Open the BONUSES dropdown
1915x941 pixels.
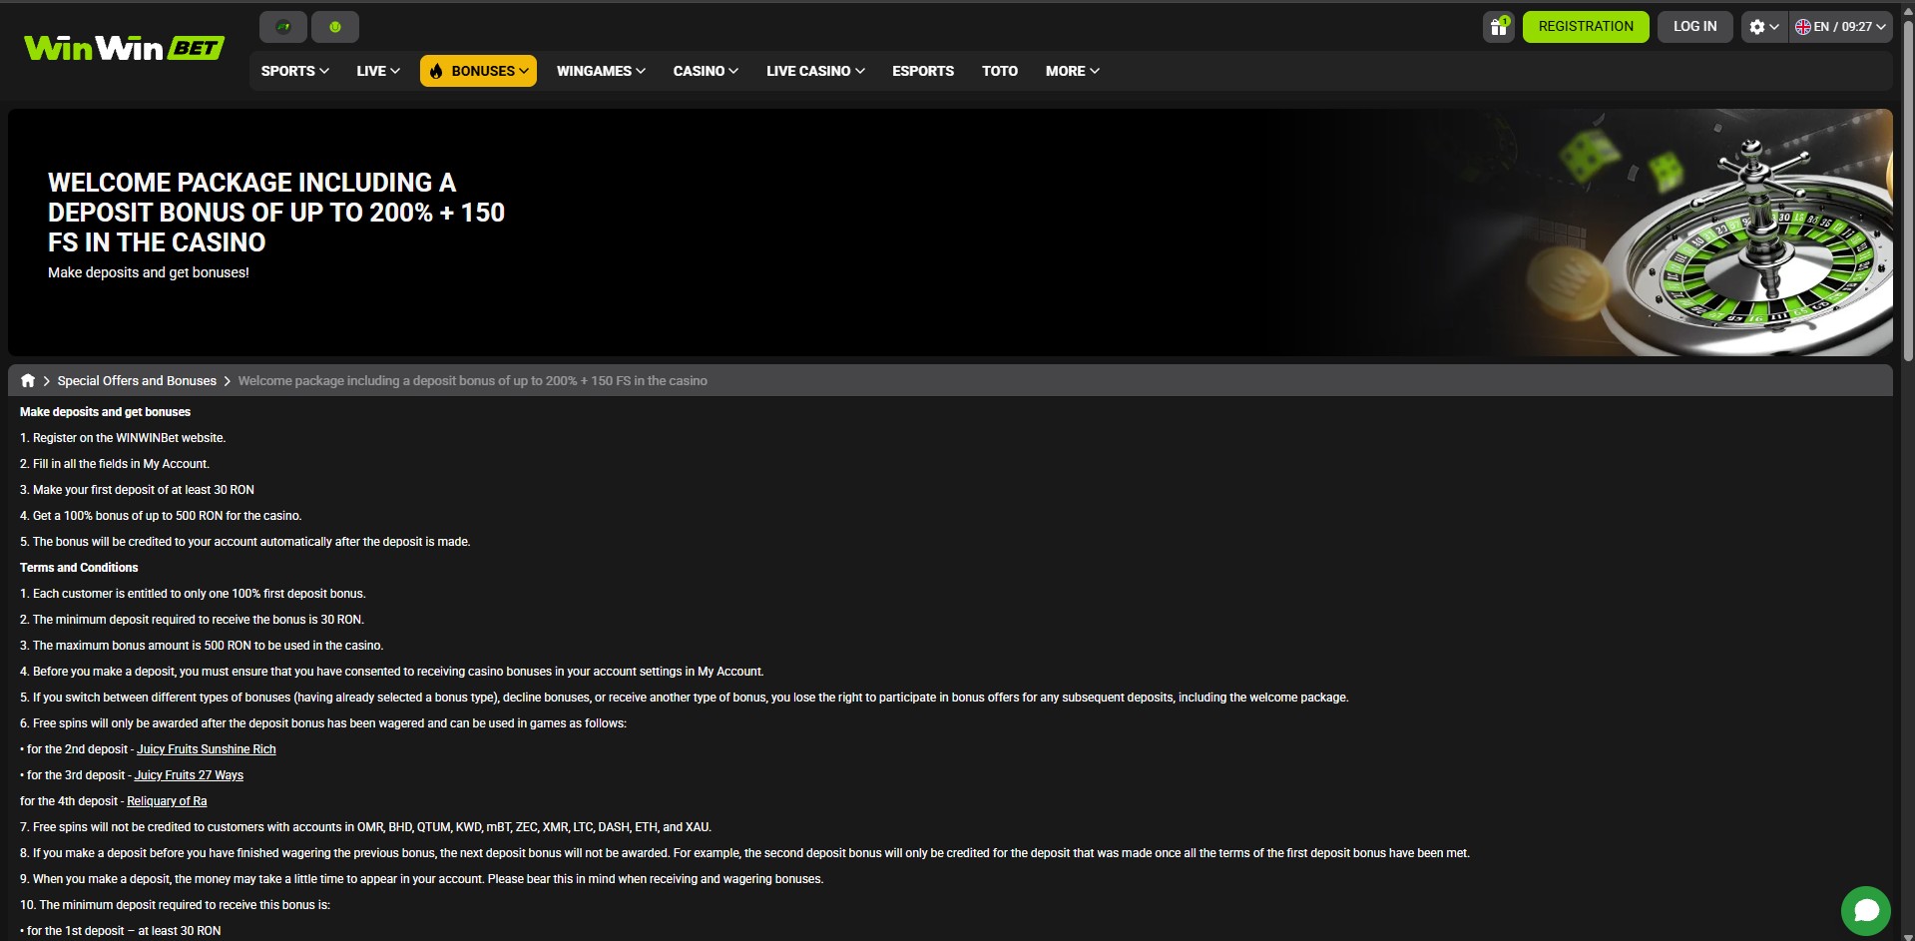click(478, 71)
